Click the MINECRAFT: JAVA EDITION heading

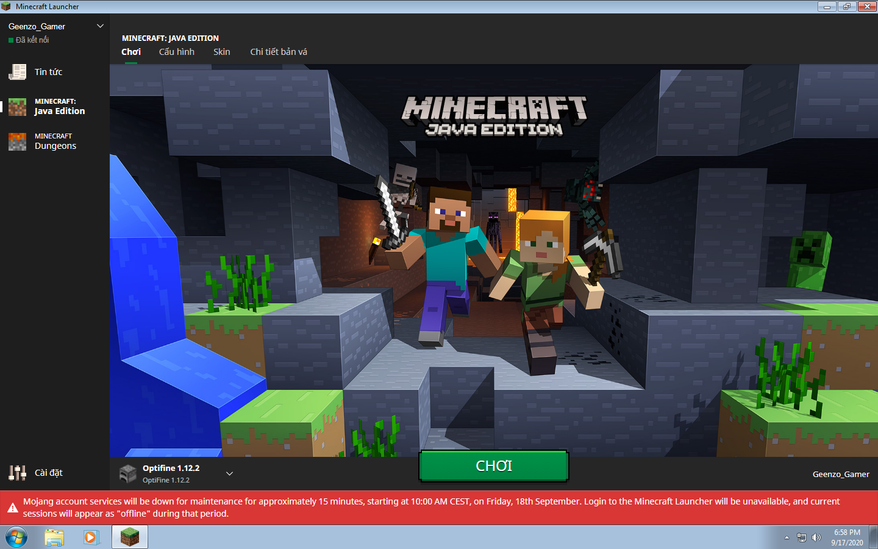[x=170, y=38]
